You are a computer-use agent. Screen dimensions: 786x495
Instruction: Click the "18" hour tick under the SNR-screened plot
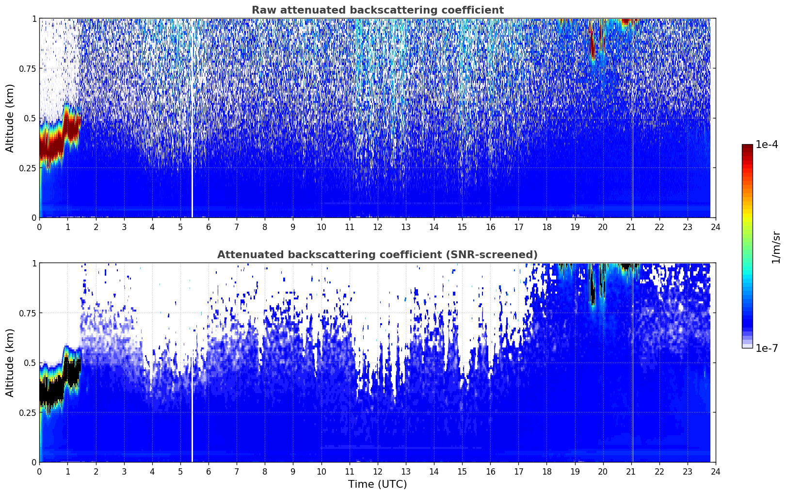[546, 471]
